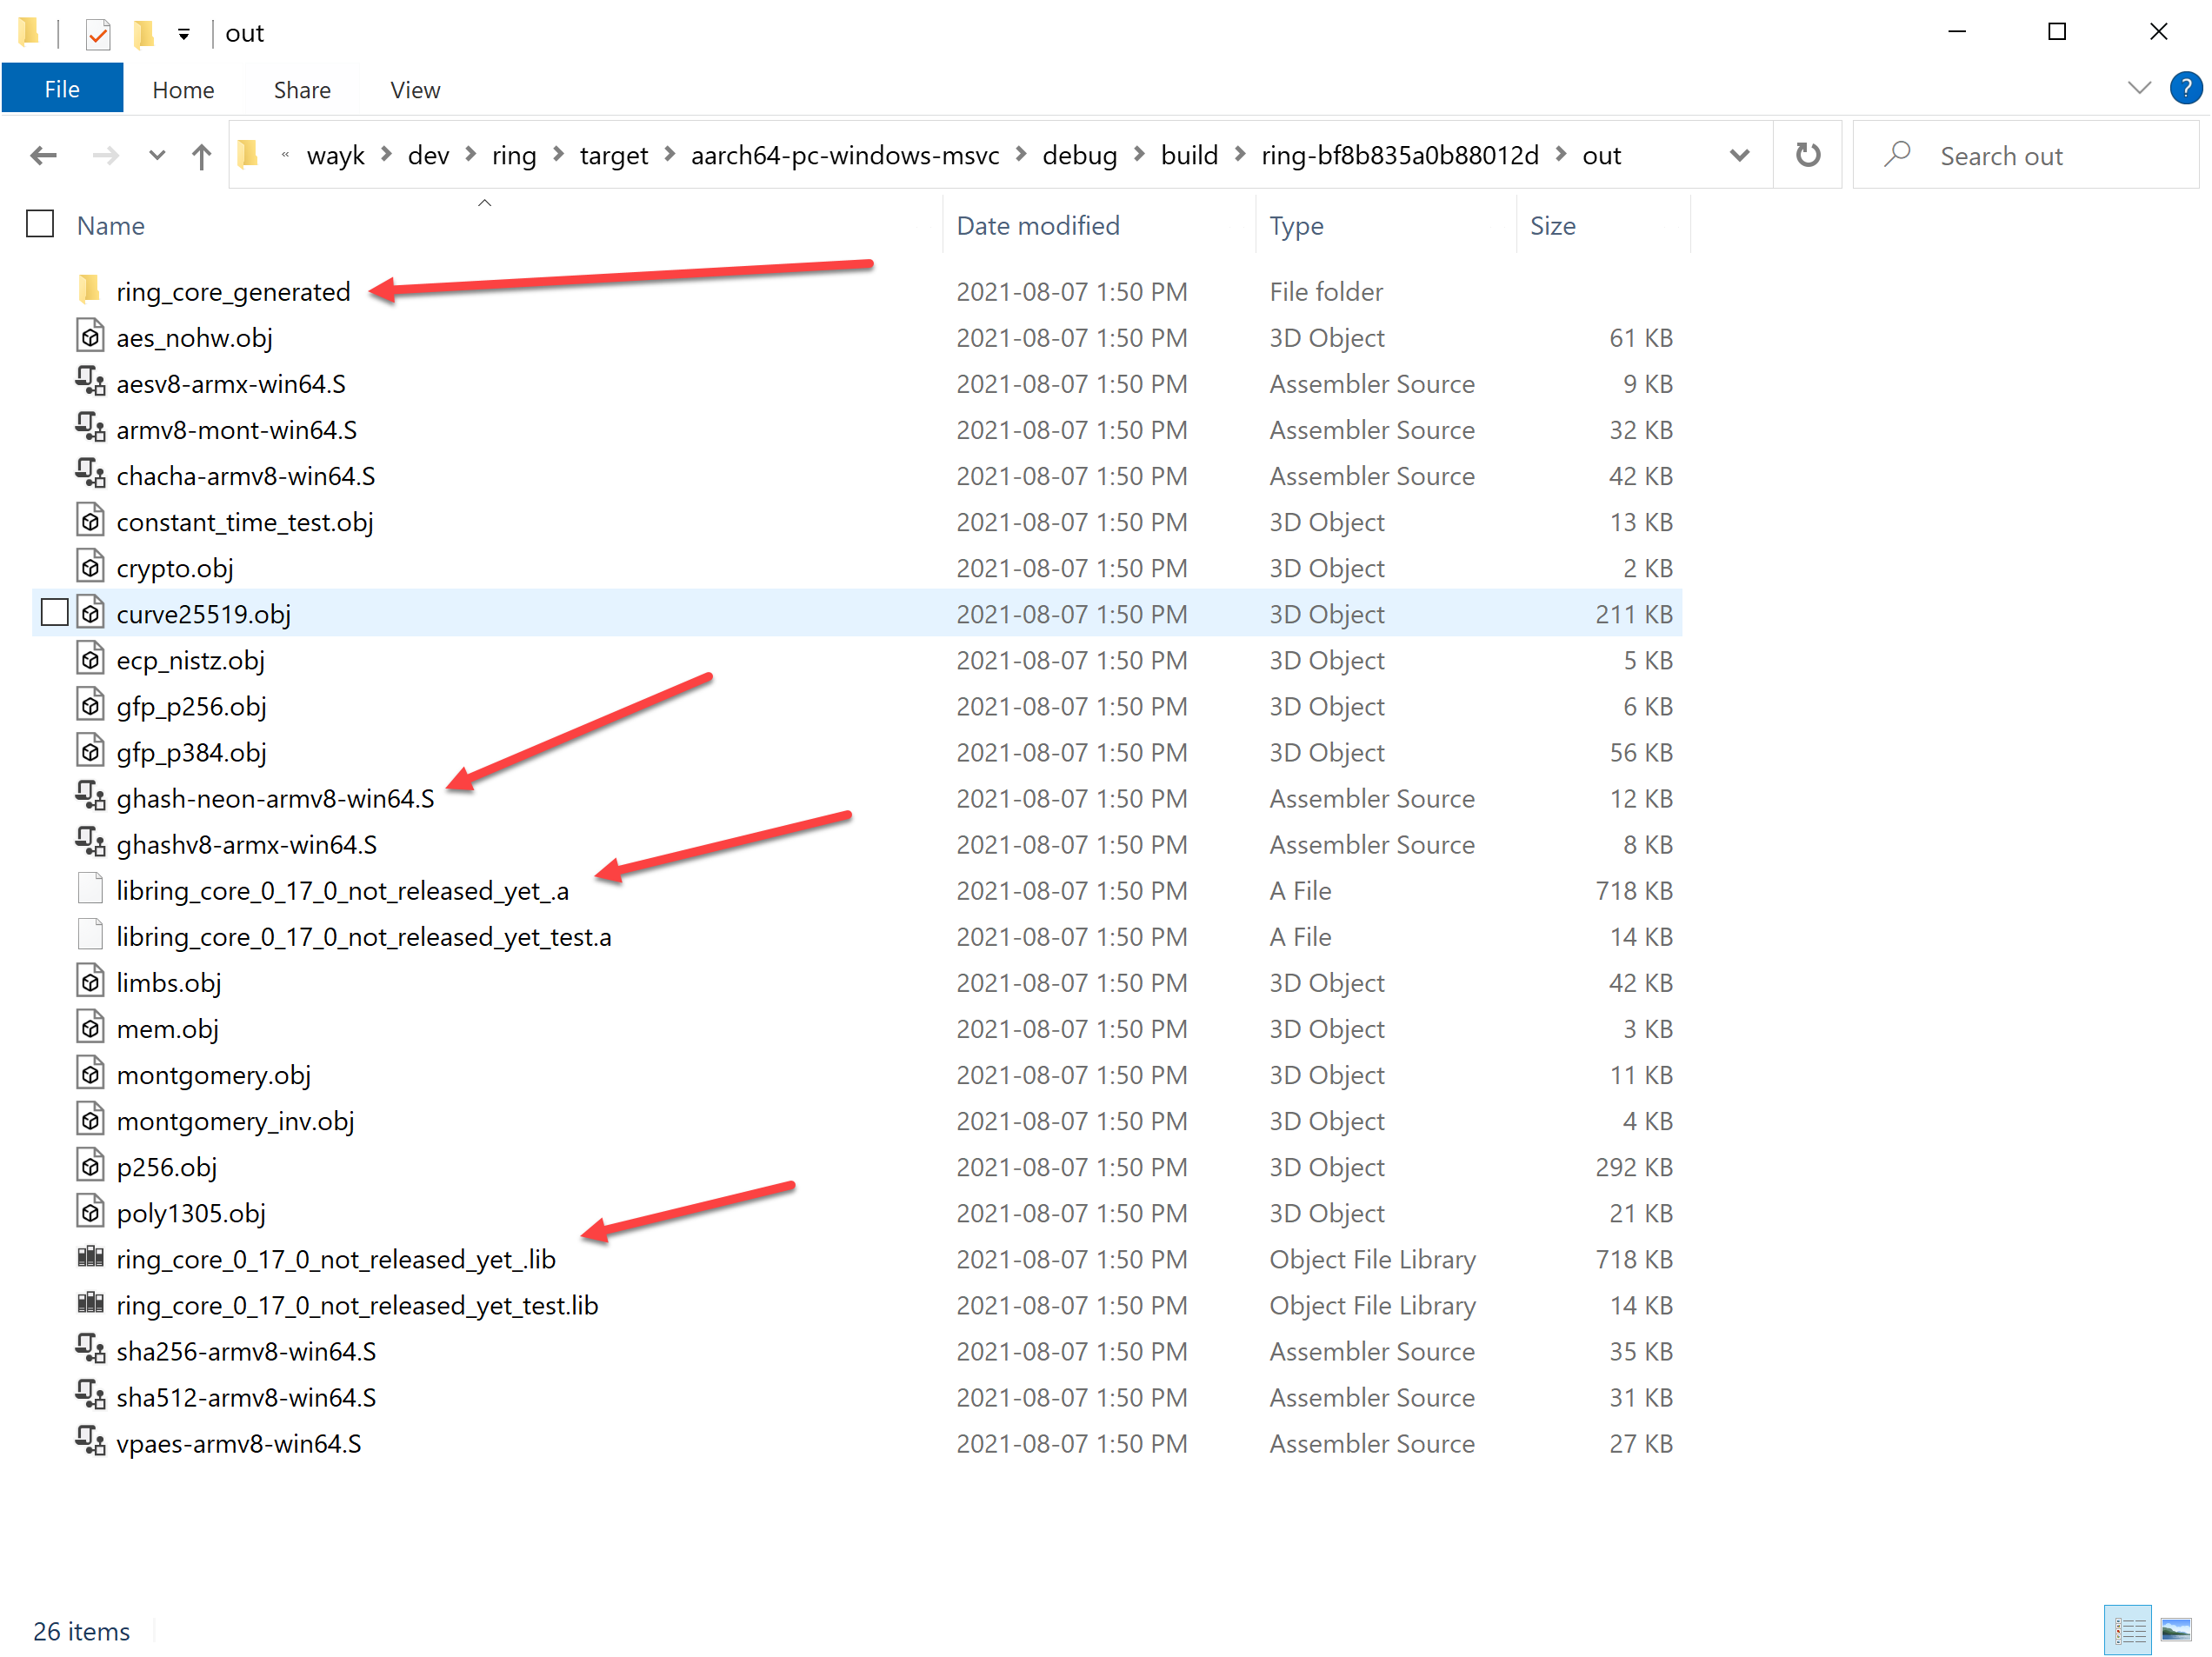
Task: Click the ecp_nistz.obj file icon
Action: point(90,659)
